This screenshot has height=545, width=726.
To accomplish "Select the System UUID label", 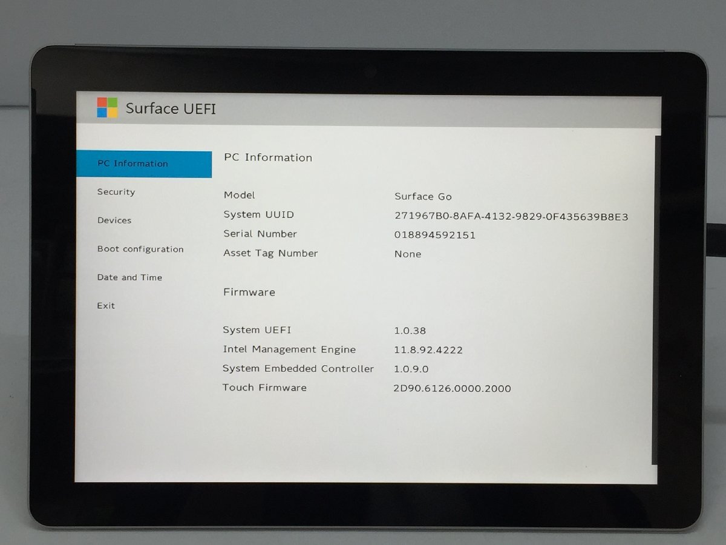I will click(x=258, y=214).
